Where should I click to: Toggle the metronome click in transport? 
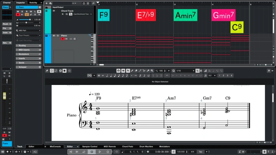pos(240,152)
